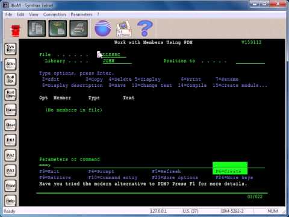Click the 7=Rename option text
This screenshot has width=289, height=217.
coord(227,80)
